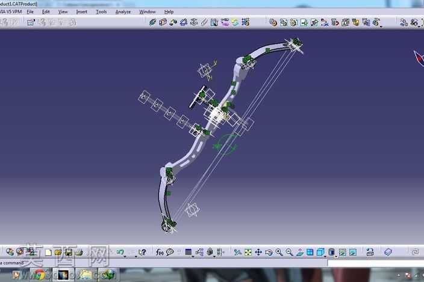Image resolution: width=424 pixels, height=282 pixels.
Task: Click the Selective Load icon
Action: click(x=355, y=23)
